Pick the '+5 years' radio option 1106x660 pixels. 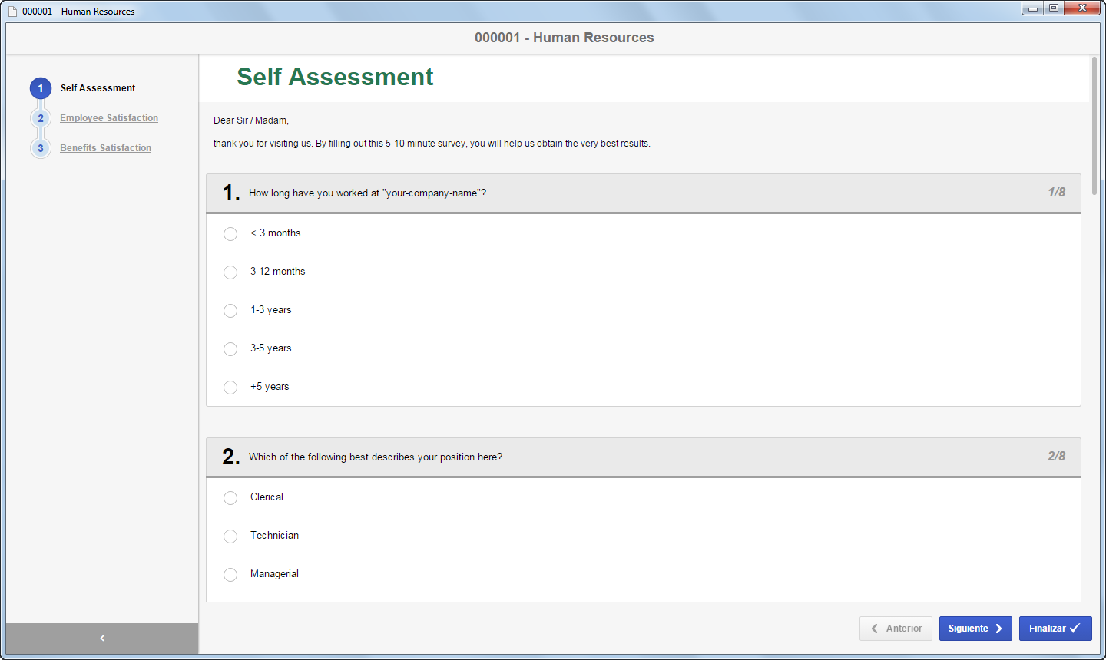[x=230, y=388]
